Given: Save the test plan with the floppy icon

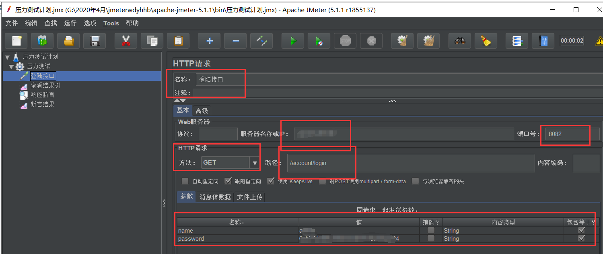Looking at the screenshot, I should (x=95, y=41).
